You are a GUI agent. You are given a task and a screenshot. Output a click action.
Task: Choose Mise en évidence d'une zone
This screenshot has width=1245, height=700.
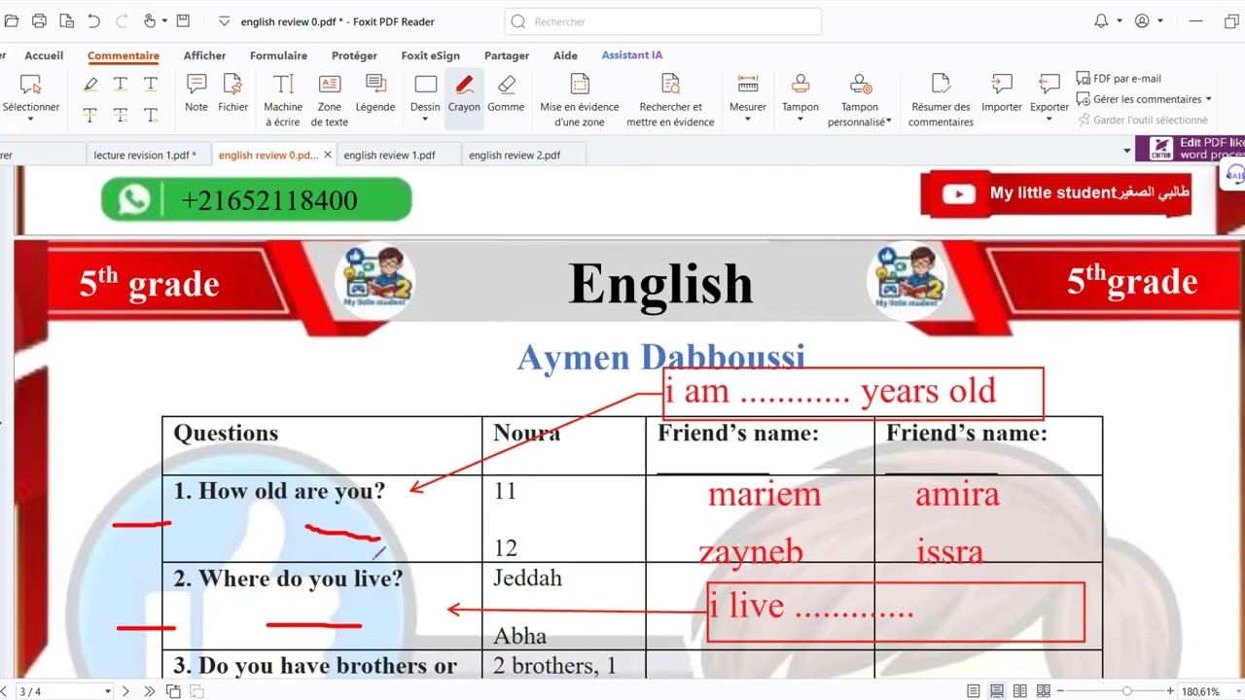580,100
